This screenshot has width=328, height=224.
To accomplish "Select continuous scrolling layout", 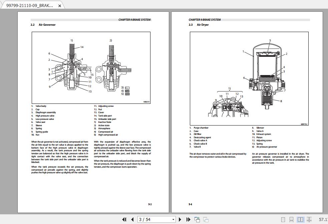I will click(x=292, y=219).
